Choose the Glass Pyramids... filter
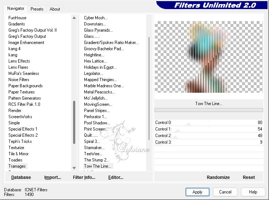This screenshot has width=269, height=200. click(98, 30)
